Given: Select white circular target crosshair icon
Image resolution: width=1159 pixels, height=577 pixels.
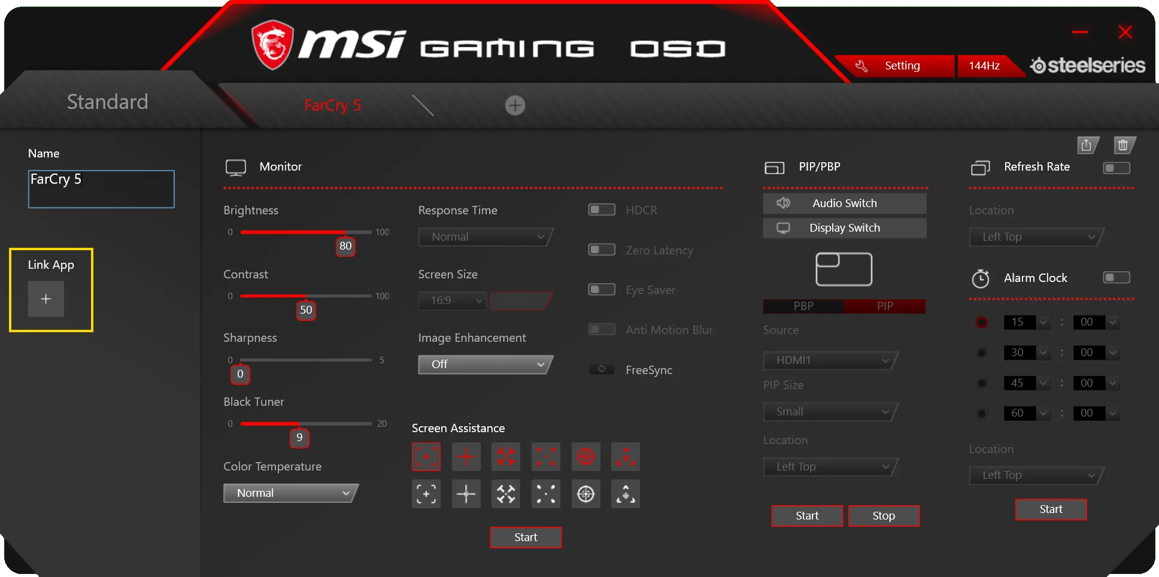Looking at the screenshot, I should [586, 494].
